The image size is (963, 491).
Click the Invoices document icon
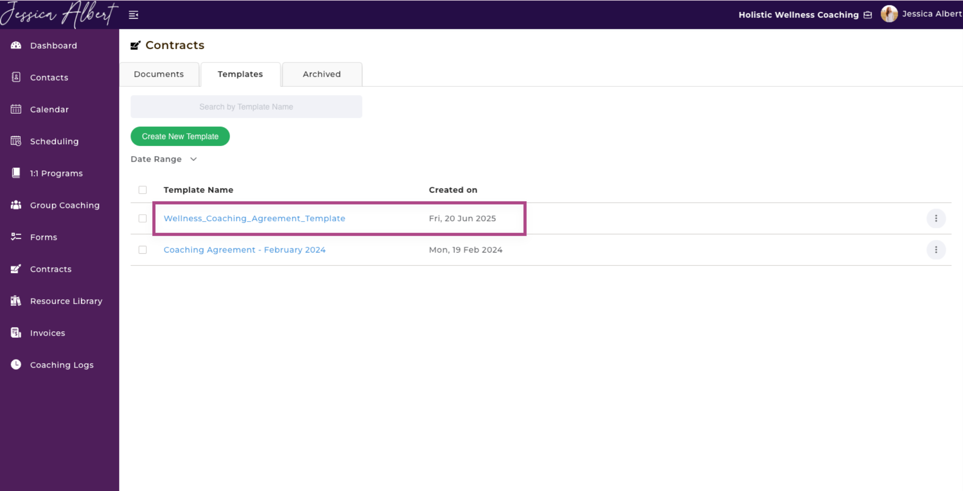pos(16,333)
